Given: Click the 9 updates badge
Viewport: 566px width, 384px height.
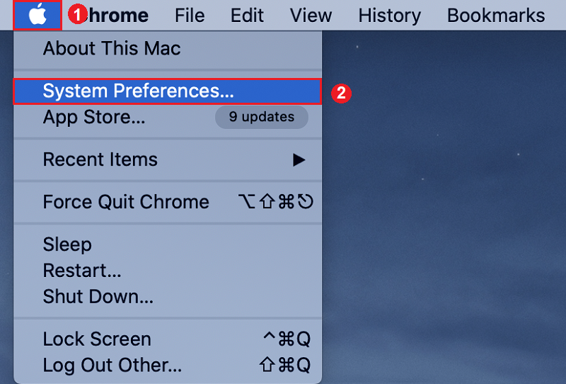Looking at the screenshot, I should coord(261,118).
